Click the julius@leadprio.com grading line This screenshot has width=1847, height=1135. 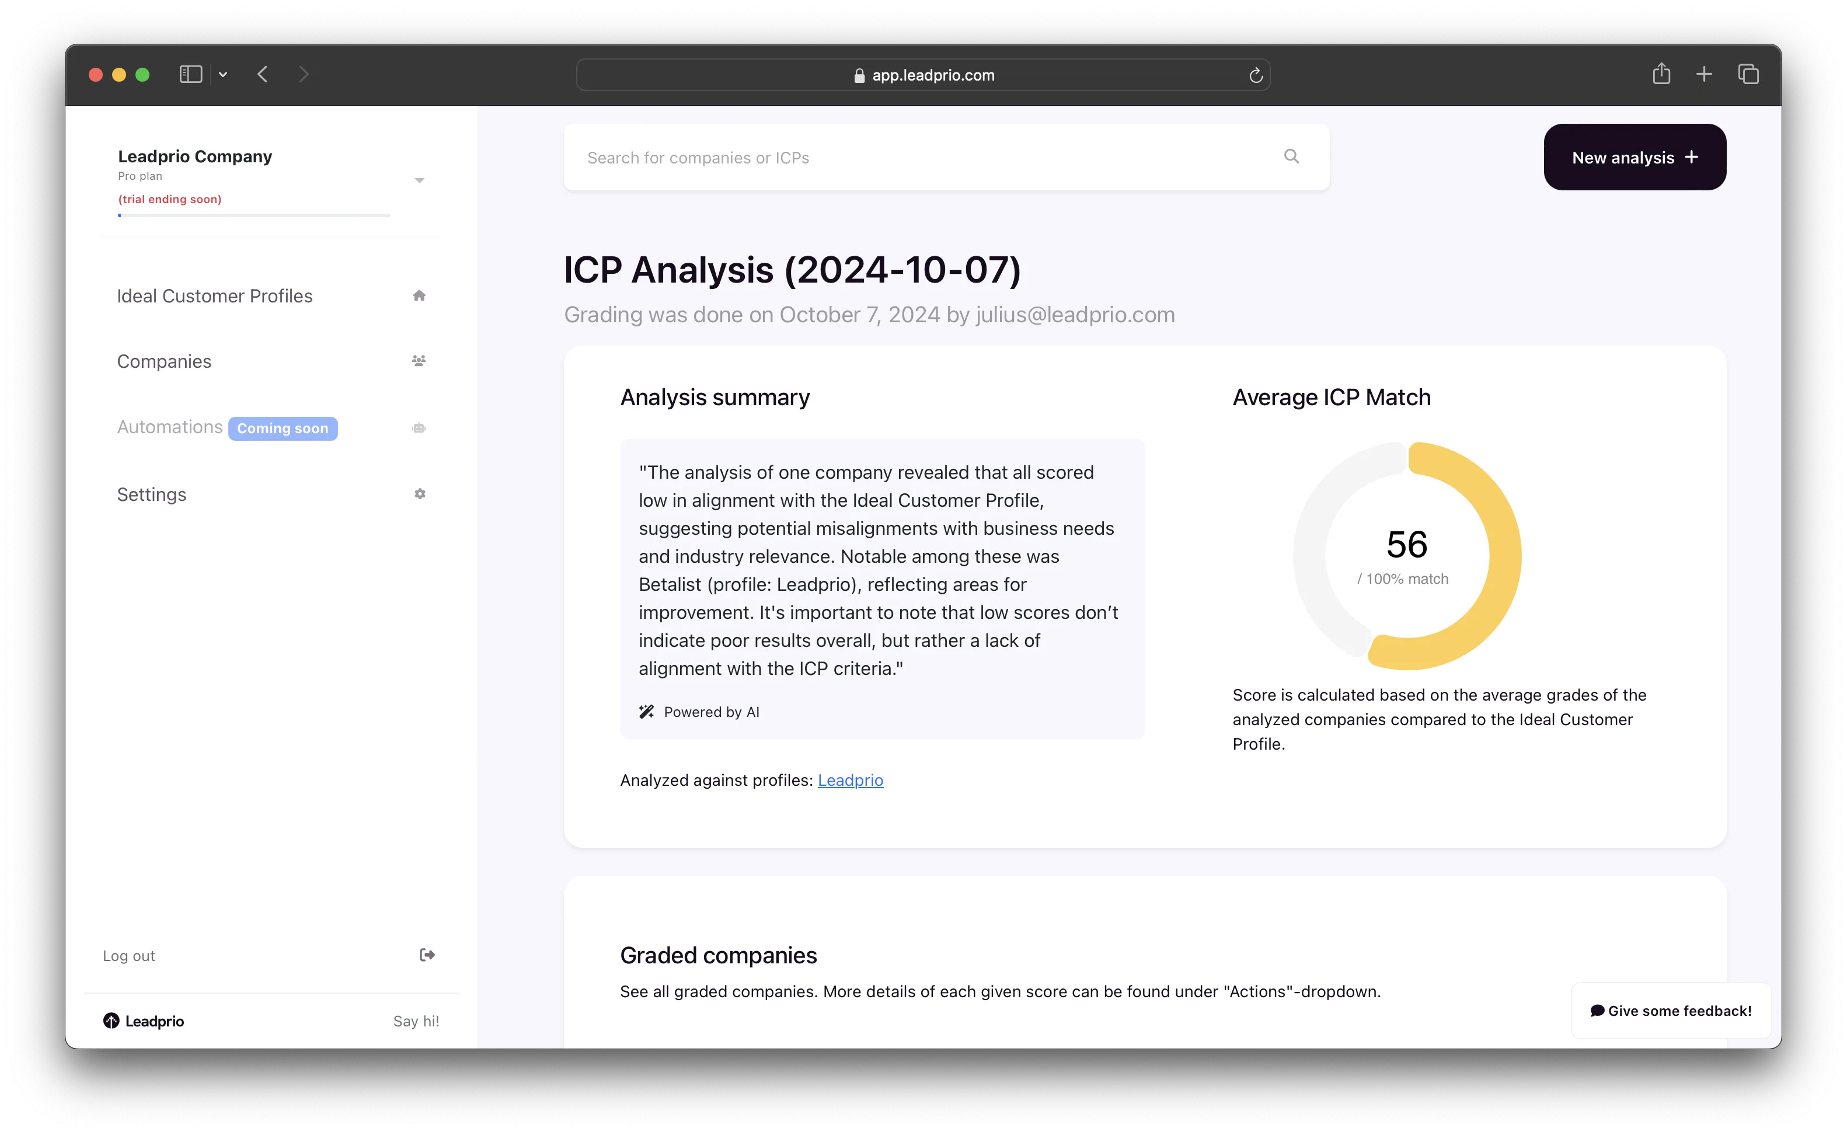coord(869,315)
